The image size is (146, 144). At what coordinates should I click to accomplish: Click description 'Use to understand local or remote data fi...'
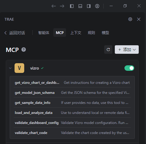coord(95,113)
